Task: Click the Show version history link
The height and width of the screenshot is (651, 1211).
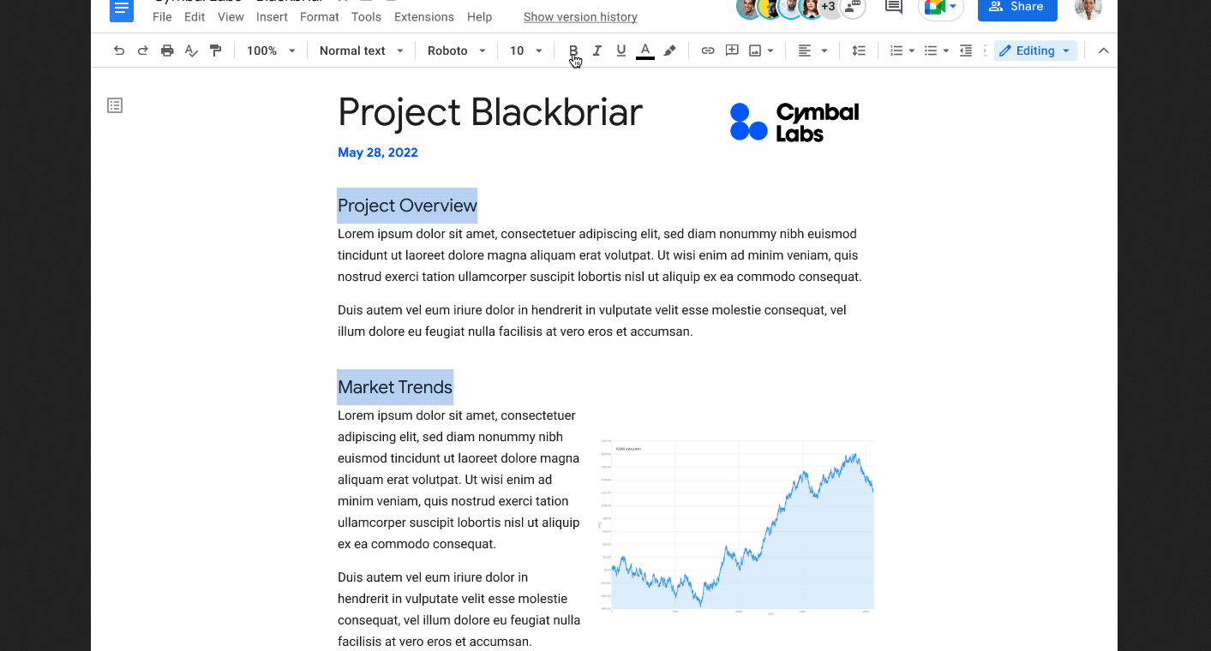Action: coord(580,17)
